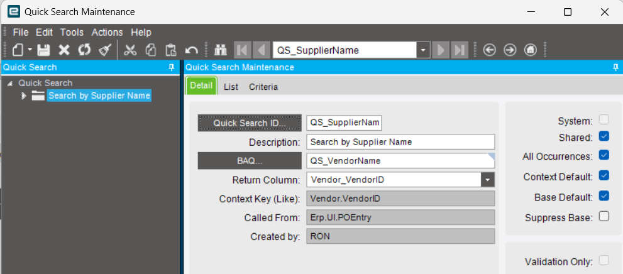Open search with the binoculars icon
The height and width of the screenshot is (274, 623).
pos(220,50)
